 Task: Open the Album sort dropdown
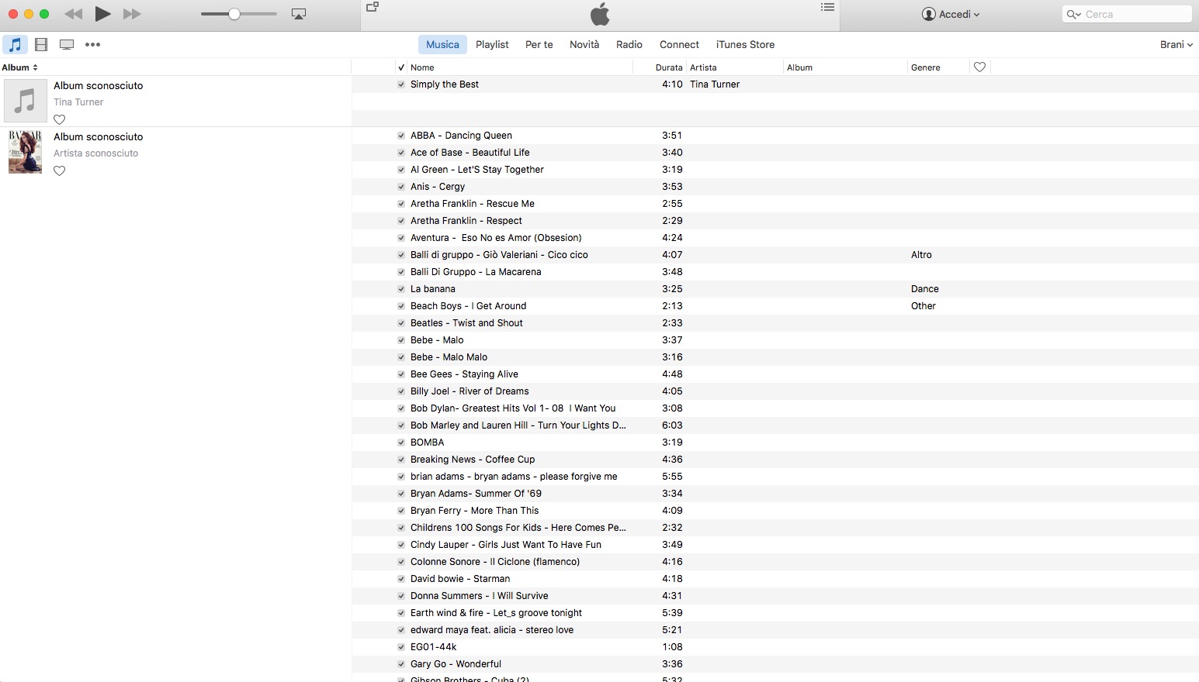click(19, 67)
